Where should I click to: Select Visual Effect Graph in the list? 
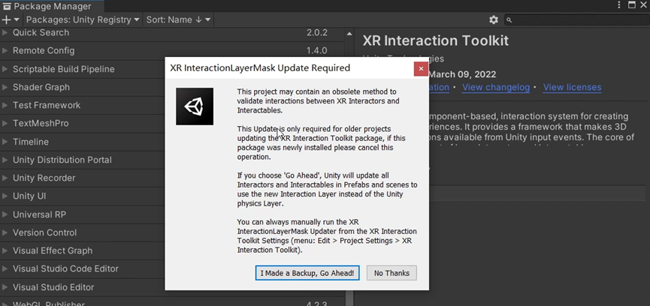click(53, 251)
